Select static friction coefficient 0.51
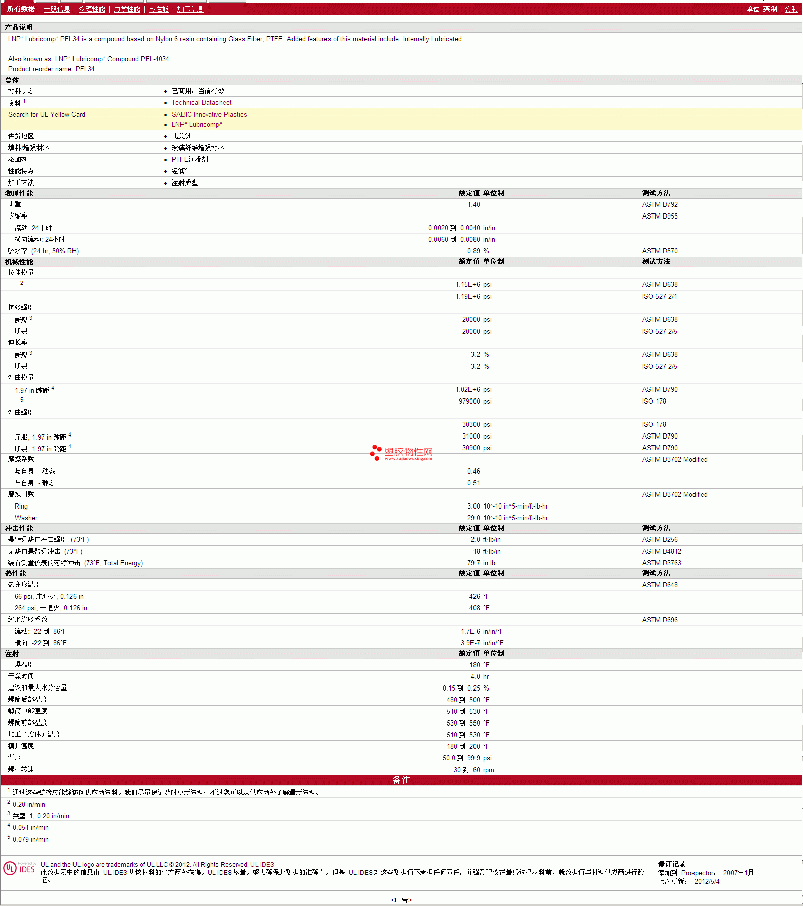 (x=473, y=483)
